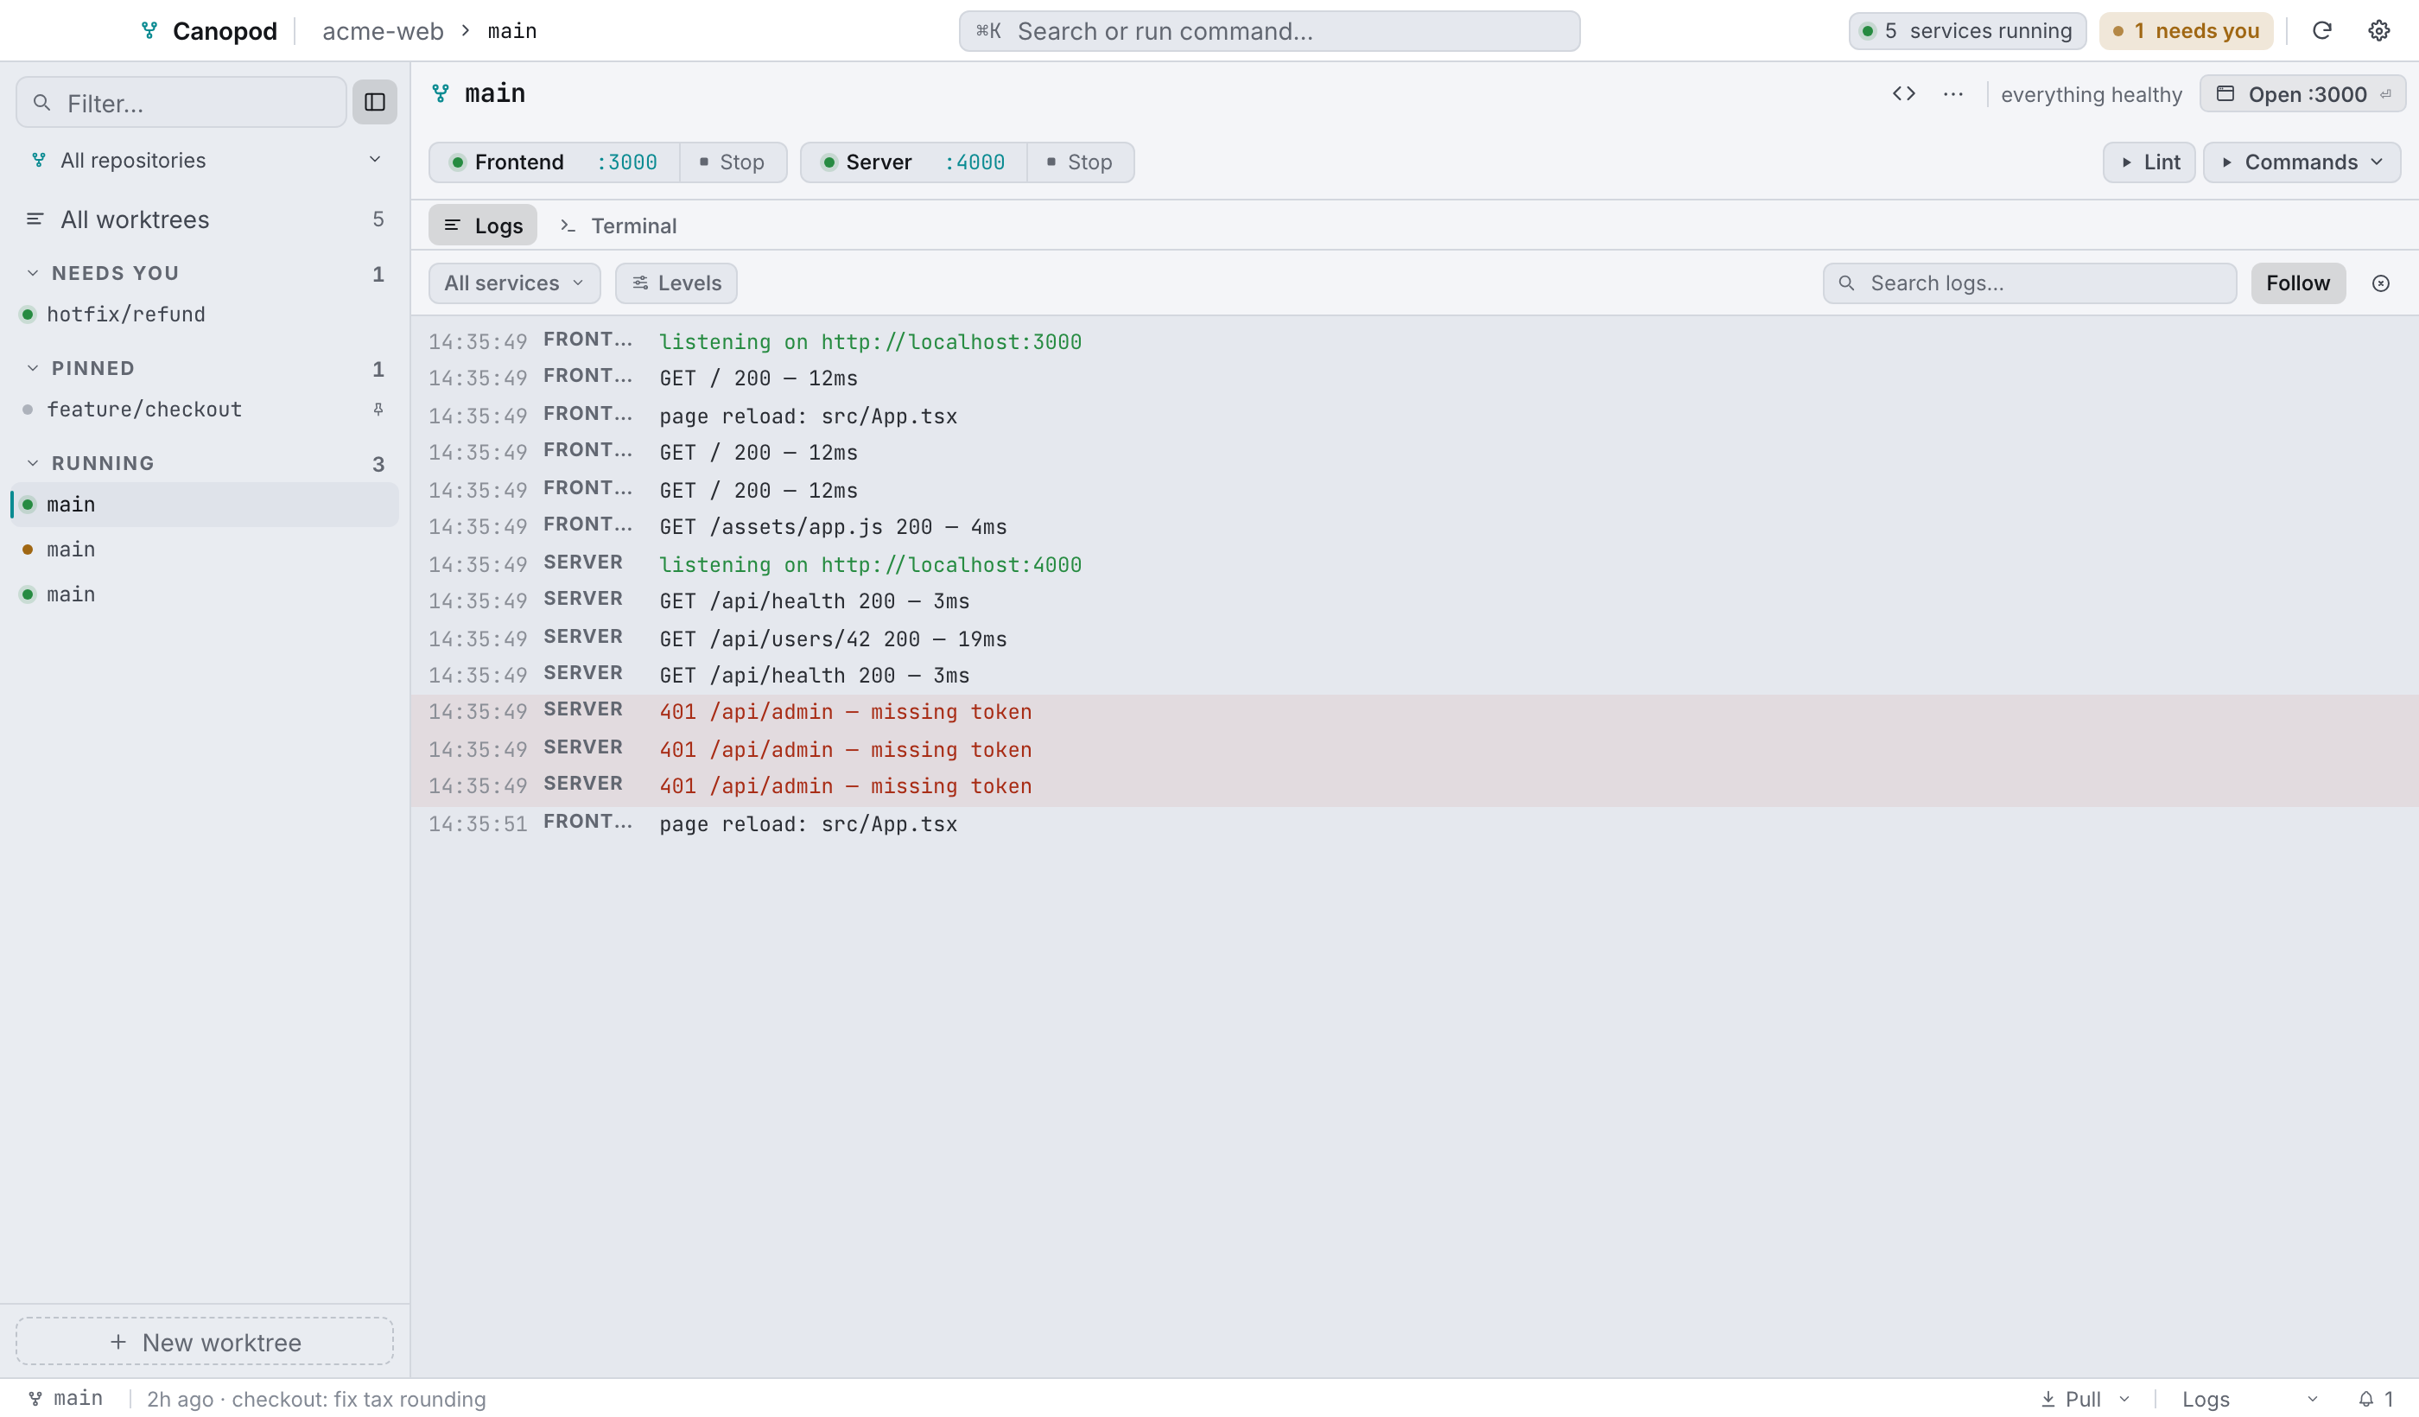The width and height of the screenshot is (2419, 1417).
Task: Open the Pull options chevron
Action: [x=2124, y=1399]
